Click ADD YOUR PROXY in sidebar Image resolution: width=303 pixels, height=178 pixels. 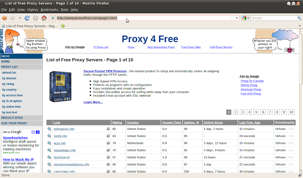21,123
